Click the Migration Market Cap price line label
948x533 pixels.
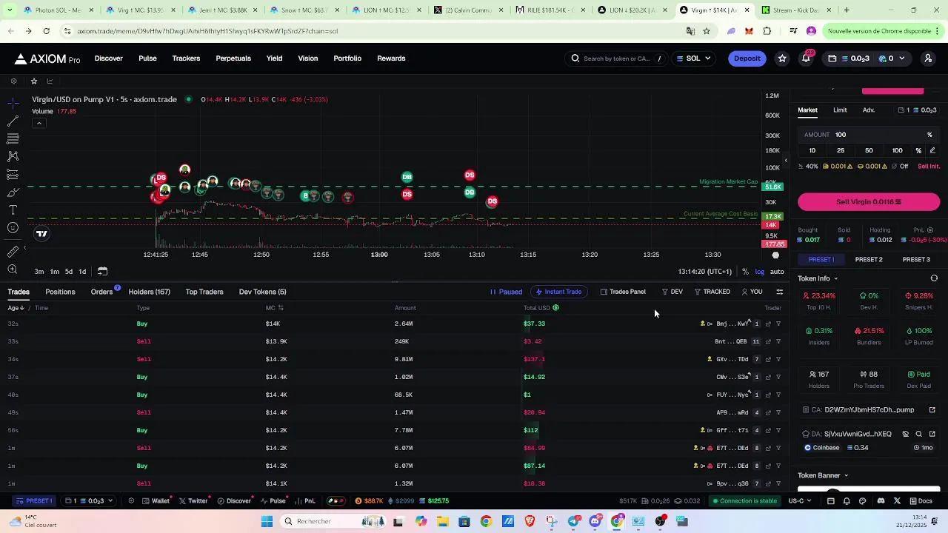coord(728,181)
